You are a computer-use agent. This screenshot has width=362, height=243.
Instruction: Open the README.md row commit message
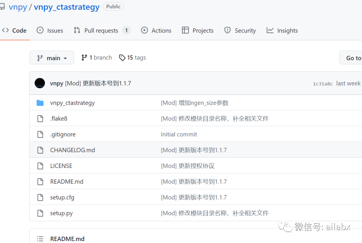[x=194, y=182]
